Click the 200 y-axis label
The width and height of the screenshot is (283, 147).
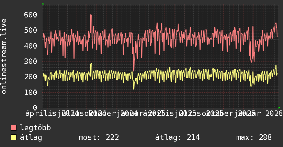coord(31,77)
